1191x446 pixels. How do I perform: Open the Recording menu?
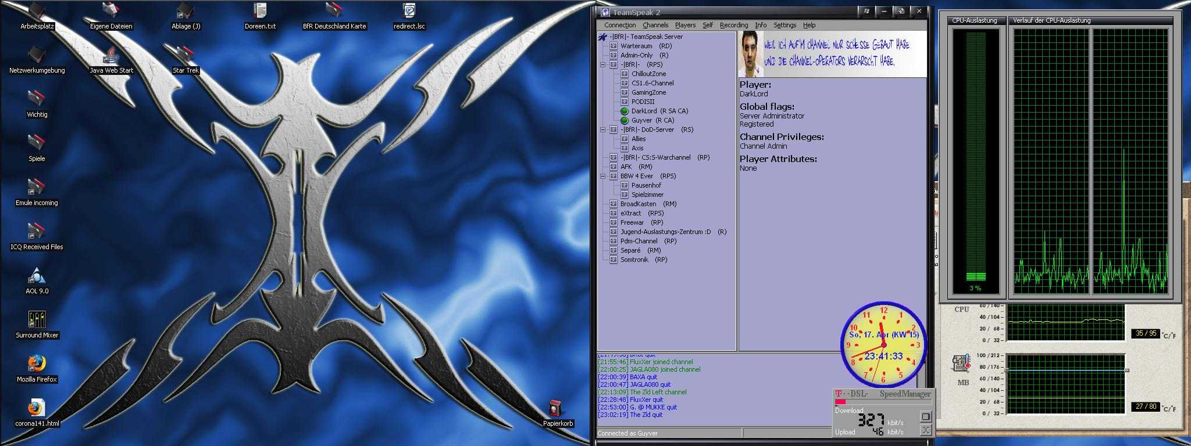tap(733, 25)
